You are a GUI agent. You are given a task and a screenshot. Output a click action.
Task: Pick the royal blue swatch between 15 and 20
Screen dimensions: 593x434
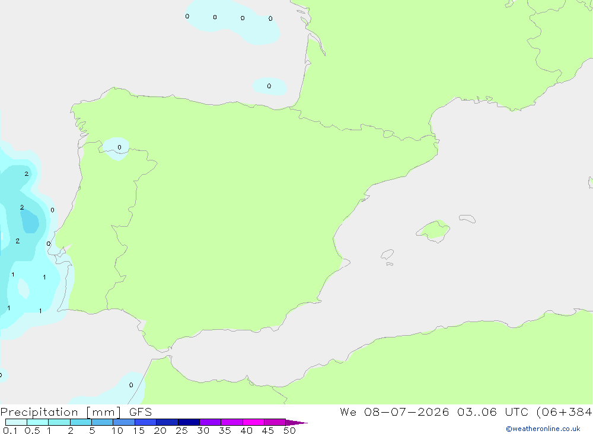pos(146,422)
